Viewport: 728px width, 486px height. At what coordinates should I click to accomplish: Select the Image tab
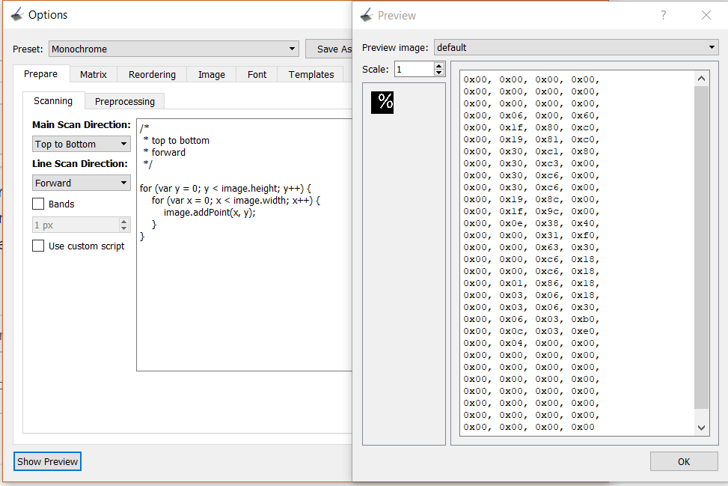211,74
